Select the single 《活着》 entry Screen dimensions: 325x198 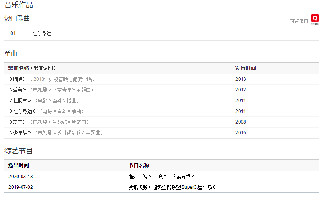click(x=18, y=90)
